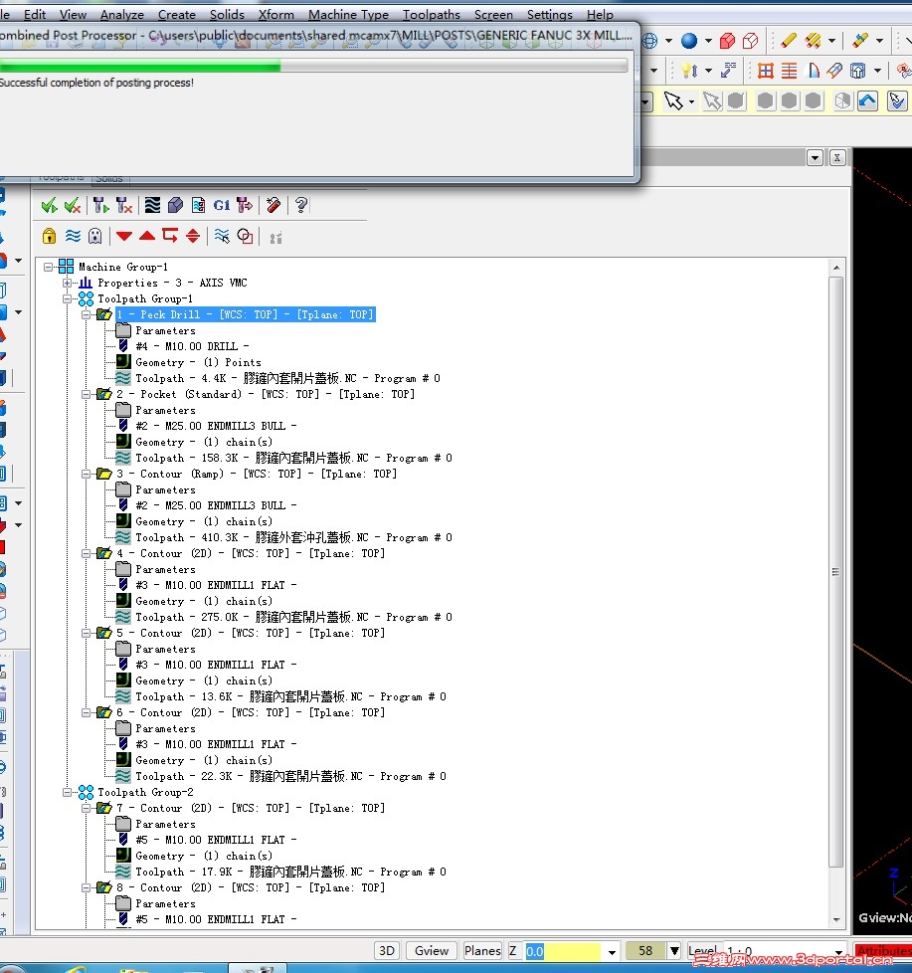Open the Toolpaths menu
The height and width of the screenshot is (973, 912).
coord(432,14)
